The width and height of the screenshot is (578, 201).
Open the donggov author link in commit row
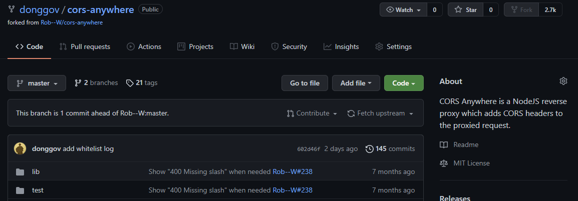pyautogui.click(x=47, y=148)
